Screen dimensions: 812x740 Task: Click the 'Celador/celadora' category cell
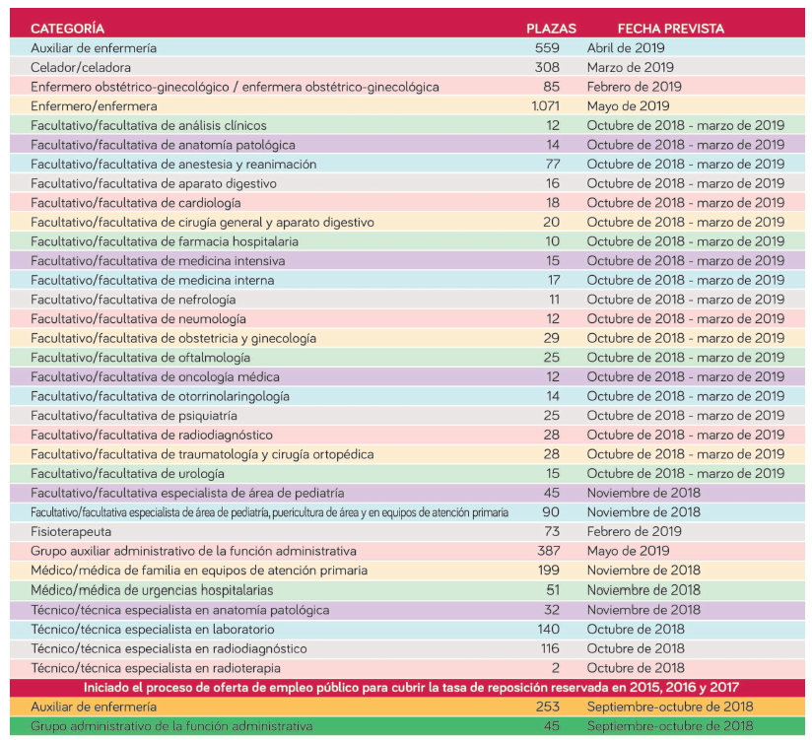tap(80, 67)
